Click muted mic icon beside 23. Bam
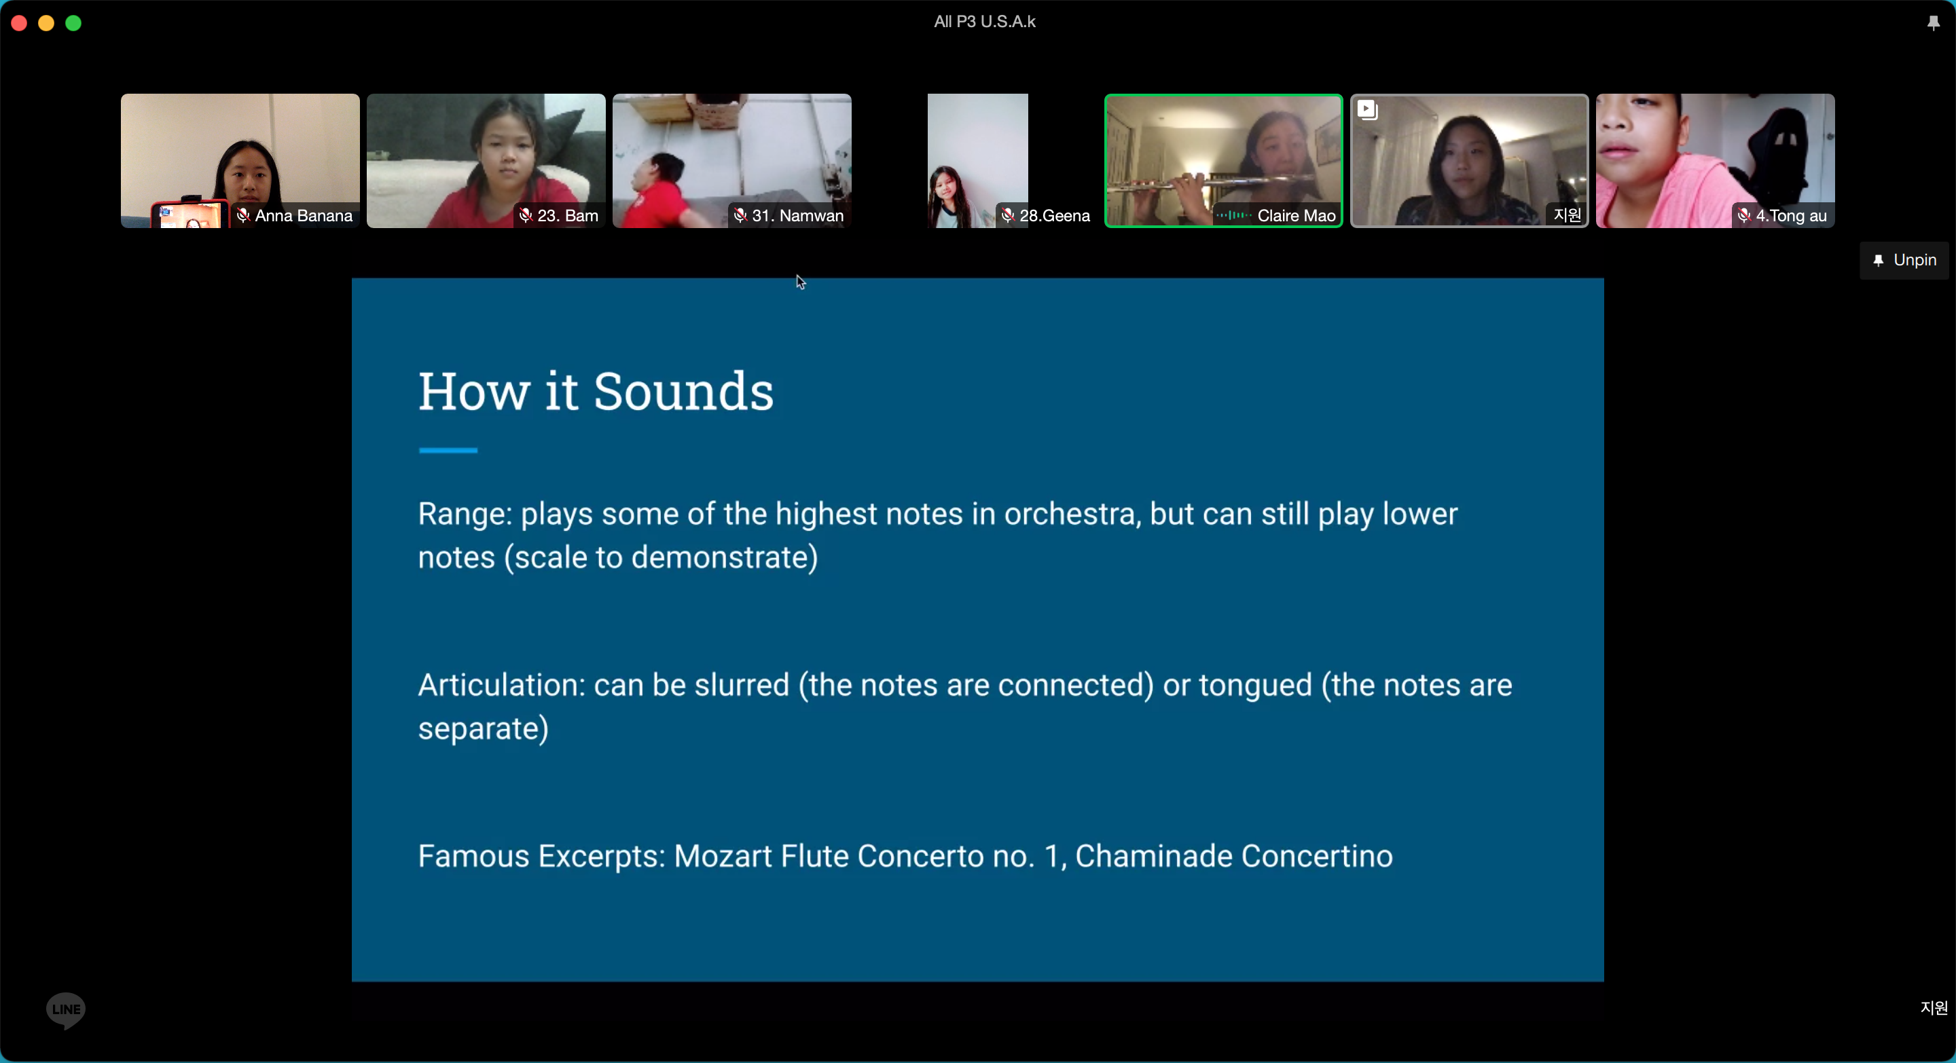Image resolution: width=1956 pixels, height=1063 pixels. coord(526,215)
